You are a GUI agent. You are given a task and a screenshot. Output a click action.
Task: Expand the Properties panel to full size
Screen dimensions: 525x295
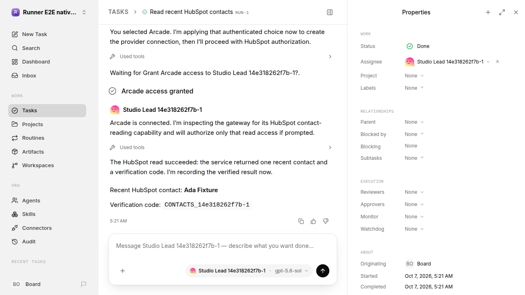point(502,12)
